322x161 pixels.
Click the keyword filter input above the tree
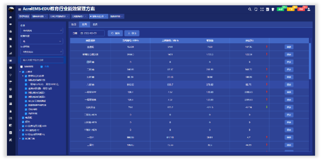pyautogui.click(x=42, y=60)
